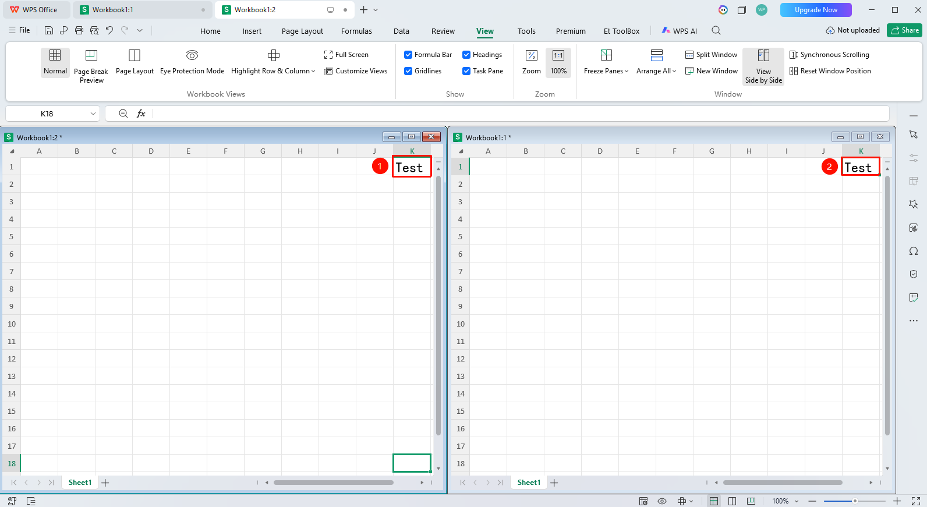Click the formula bar input field
Screen dimensions: 927x507
coord(521,114)
